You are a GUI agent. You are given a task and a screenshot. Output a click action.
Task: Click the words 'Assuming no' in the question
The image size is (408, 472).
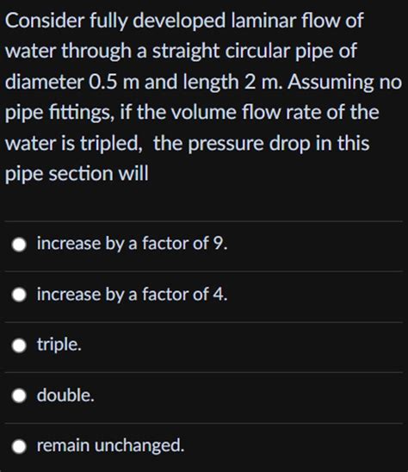345,82
